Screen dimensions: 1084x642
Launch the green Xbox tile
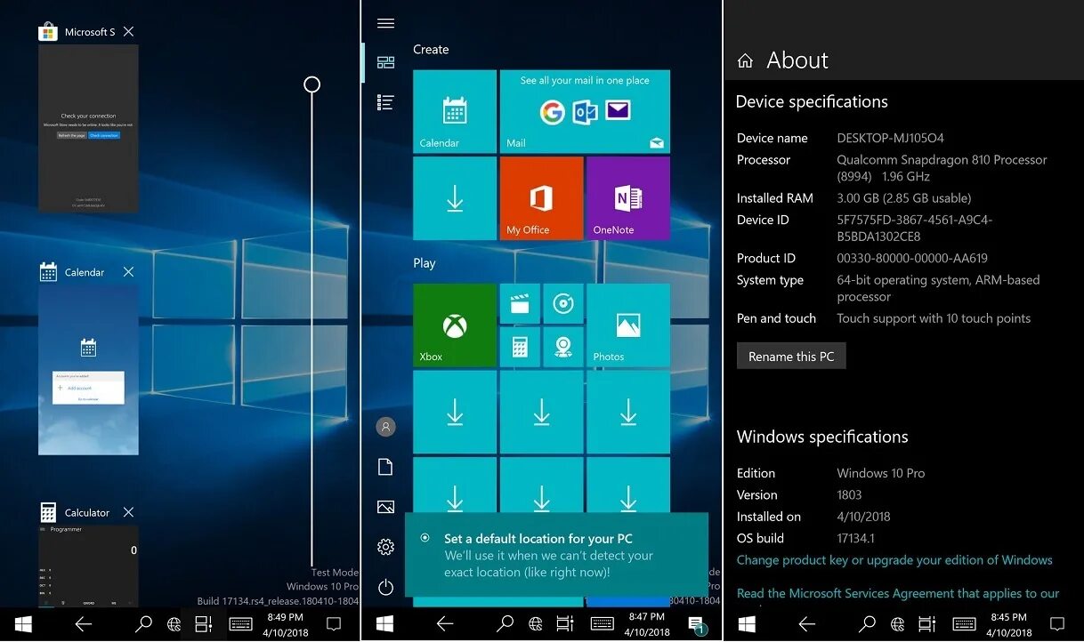point(455,325)
